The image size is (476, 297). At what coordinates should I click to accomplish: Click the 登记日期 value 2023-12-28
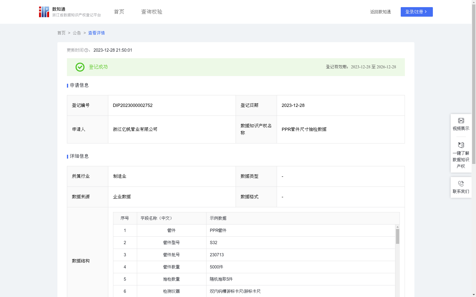tap(293, 105)
